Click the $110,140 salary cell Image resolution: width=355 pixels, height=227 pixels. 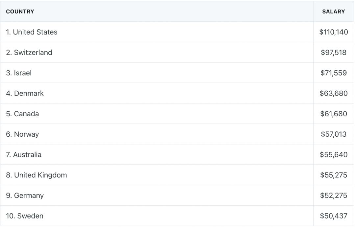[x=333, y=32]
